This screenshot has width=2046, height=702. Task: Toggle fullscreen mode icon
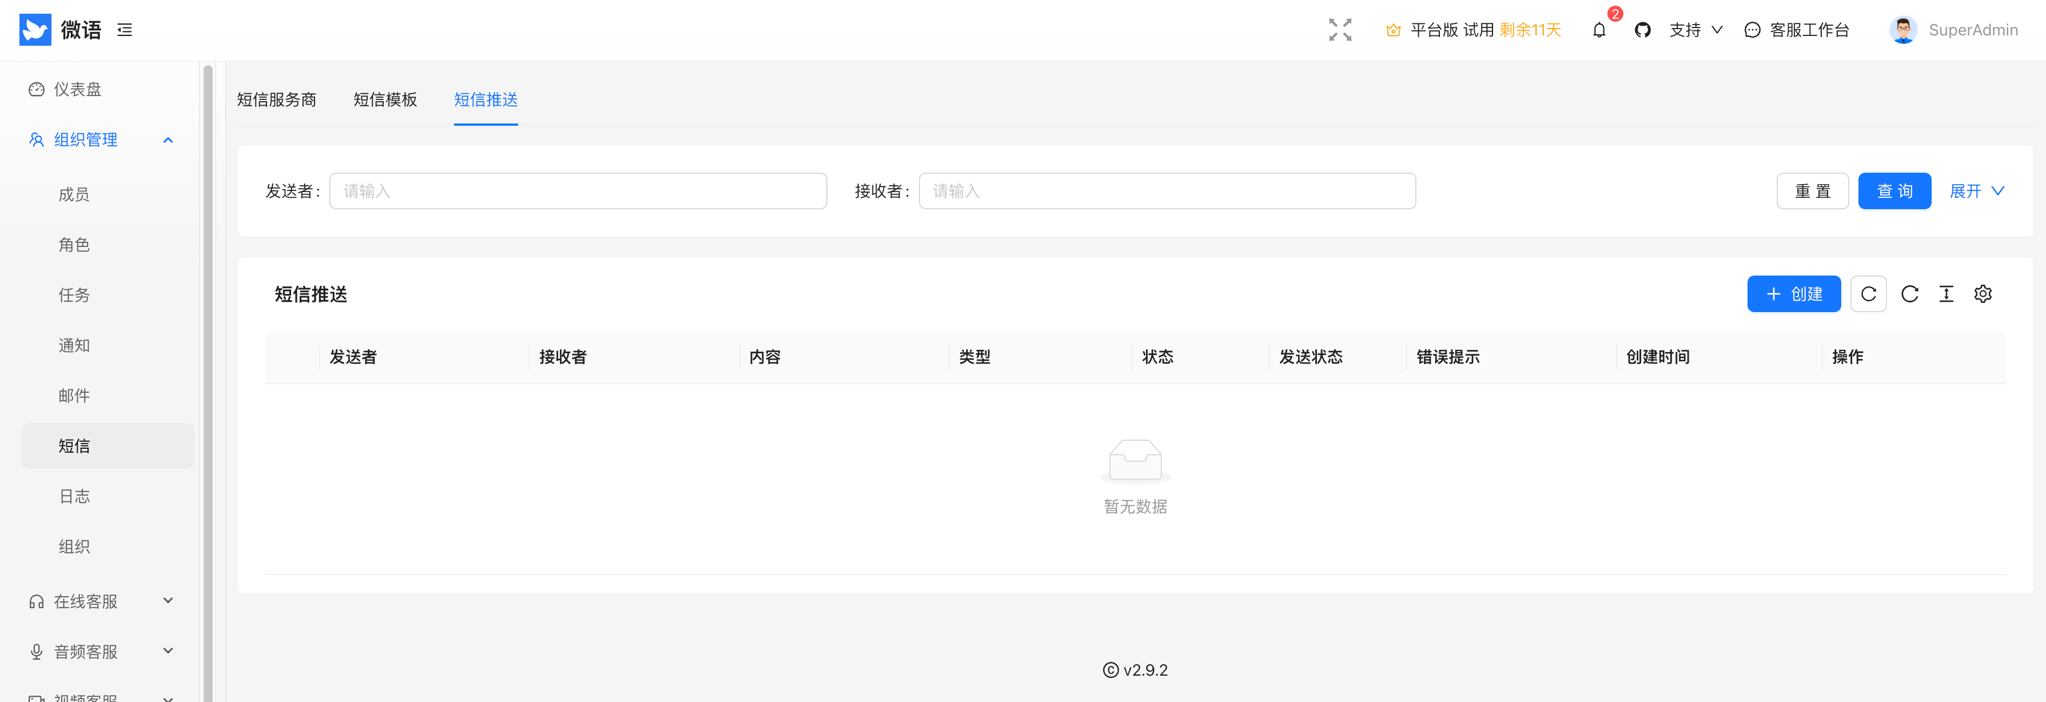pos(1340,30)
